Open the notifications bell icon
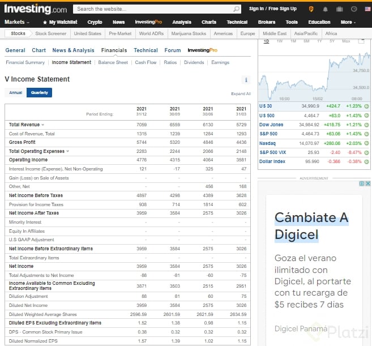 pos(325,9)
